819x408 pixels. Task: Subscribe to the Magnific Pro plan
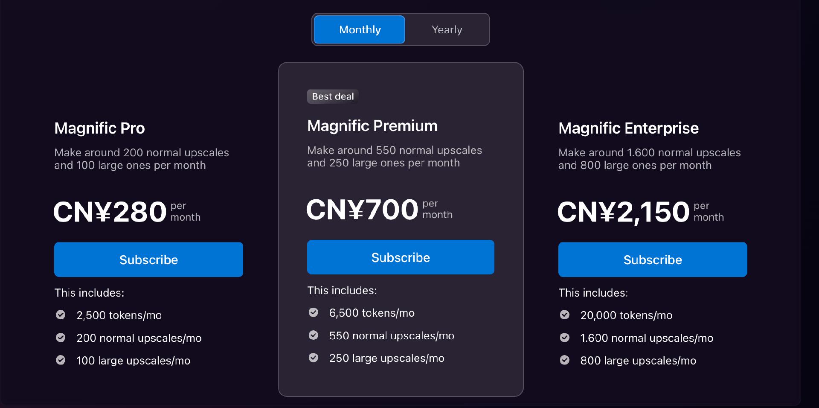pos(148,259)
